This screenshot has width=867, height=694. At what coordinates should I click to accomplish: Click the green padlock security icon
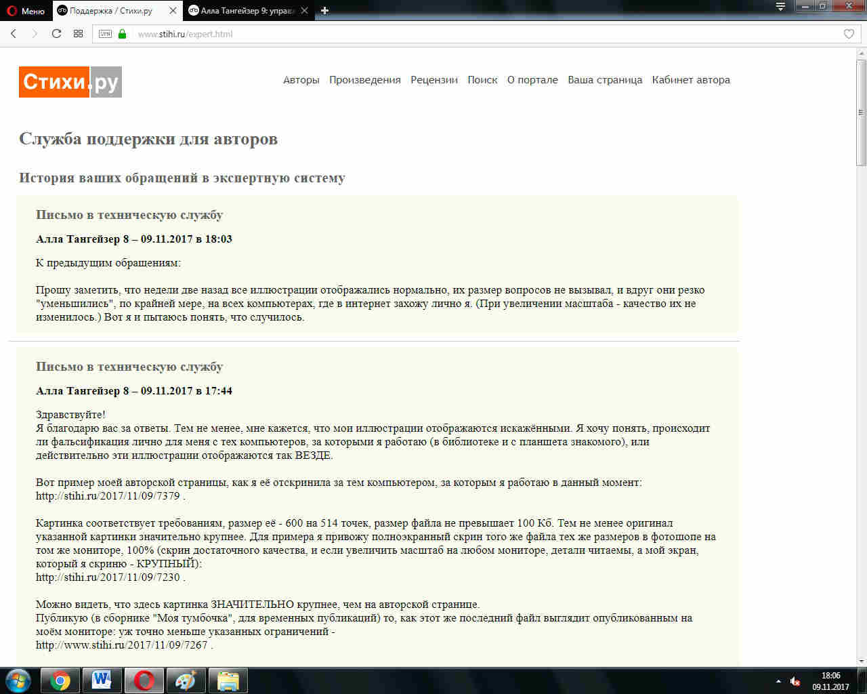123,34
